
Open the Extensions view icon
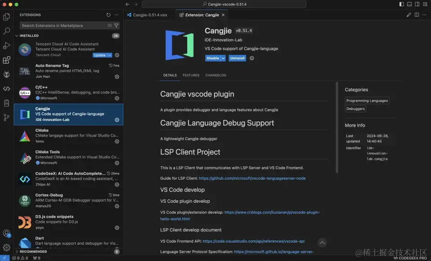tap(6, 60)
